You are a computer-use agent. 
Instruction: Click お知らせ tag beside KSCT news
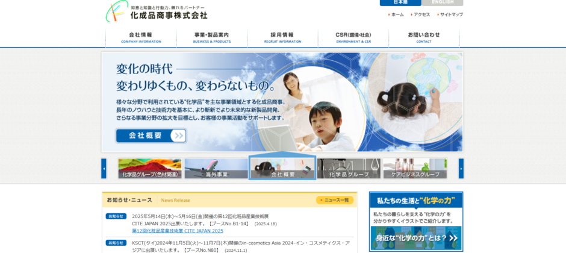[x=116, y=243]
